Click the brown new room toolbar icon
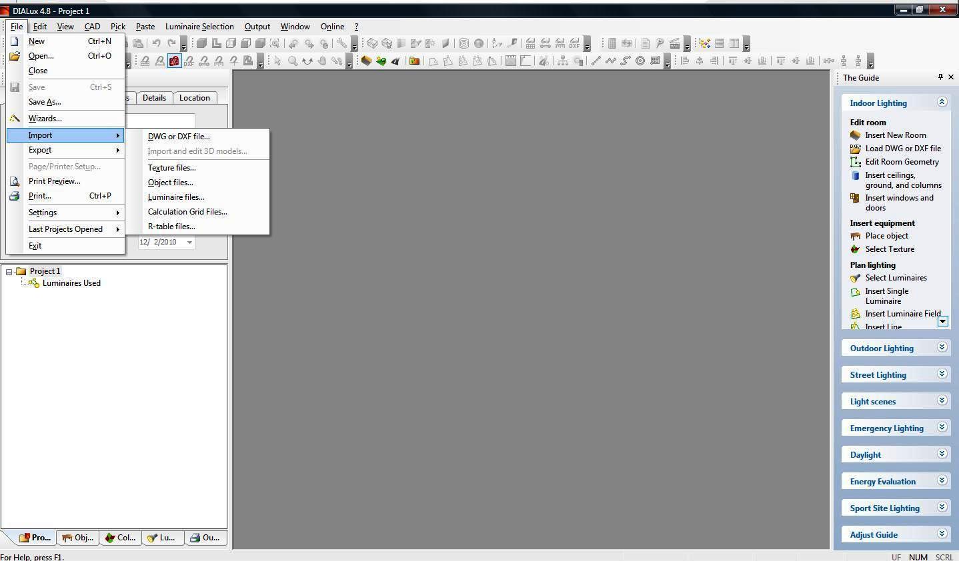 (366, 61)
